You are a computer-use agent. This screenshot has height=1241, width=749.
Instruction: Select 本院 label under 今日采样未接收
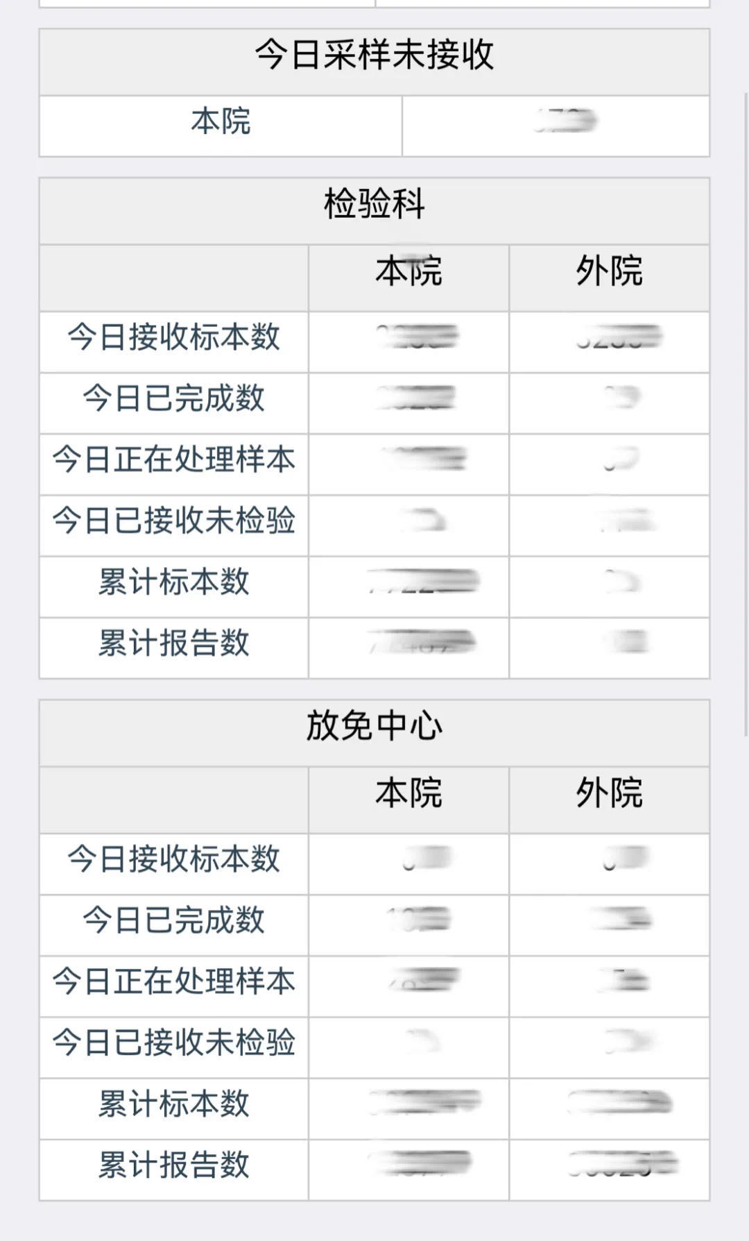pos(221,121)
